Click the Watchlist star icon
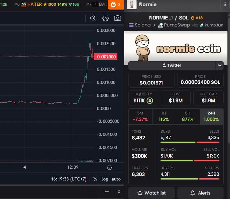 click(140, 193)
